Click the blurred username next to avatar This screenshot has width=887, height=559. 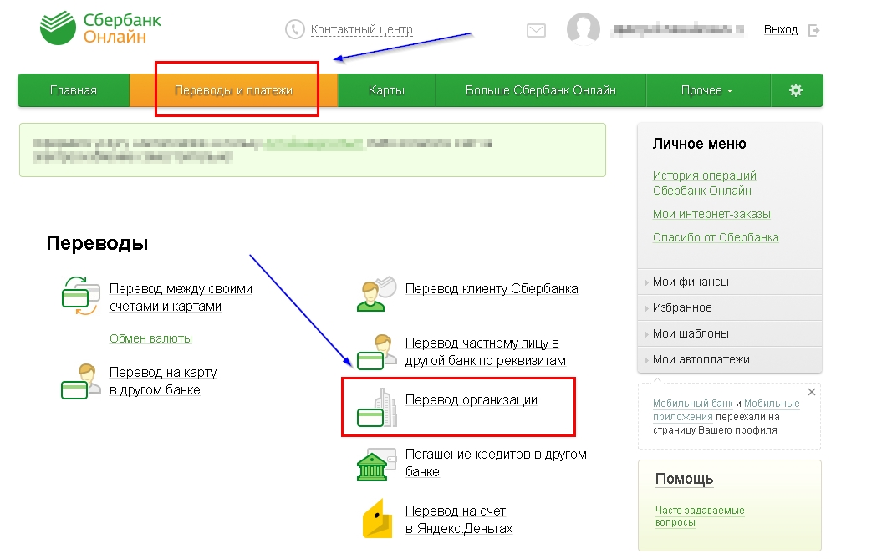[678, 29]
